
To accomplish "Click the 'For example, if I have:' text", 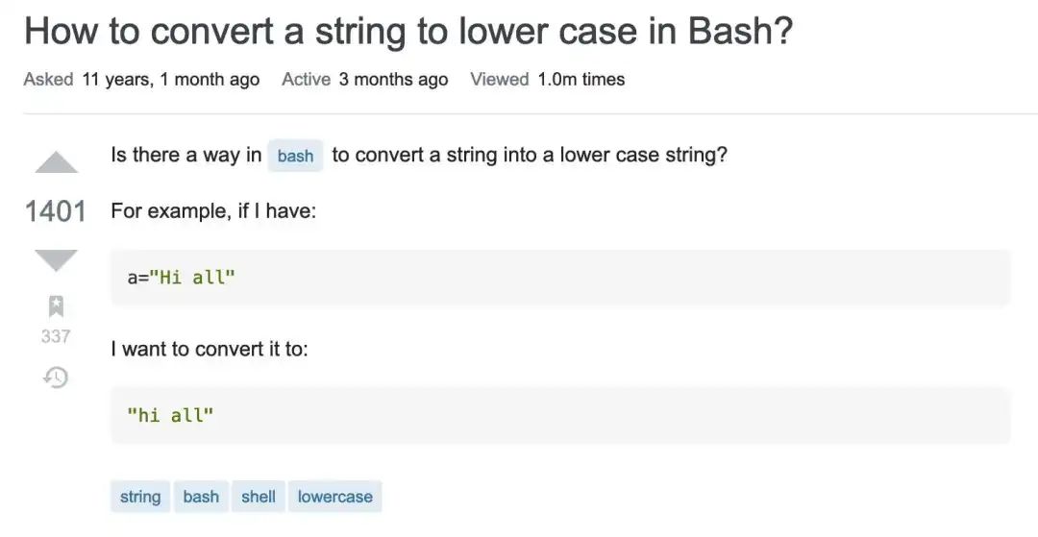I will [213, 209].
